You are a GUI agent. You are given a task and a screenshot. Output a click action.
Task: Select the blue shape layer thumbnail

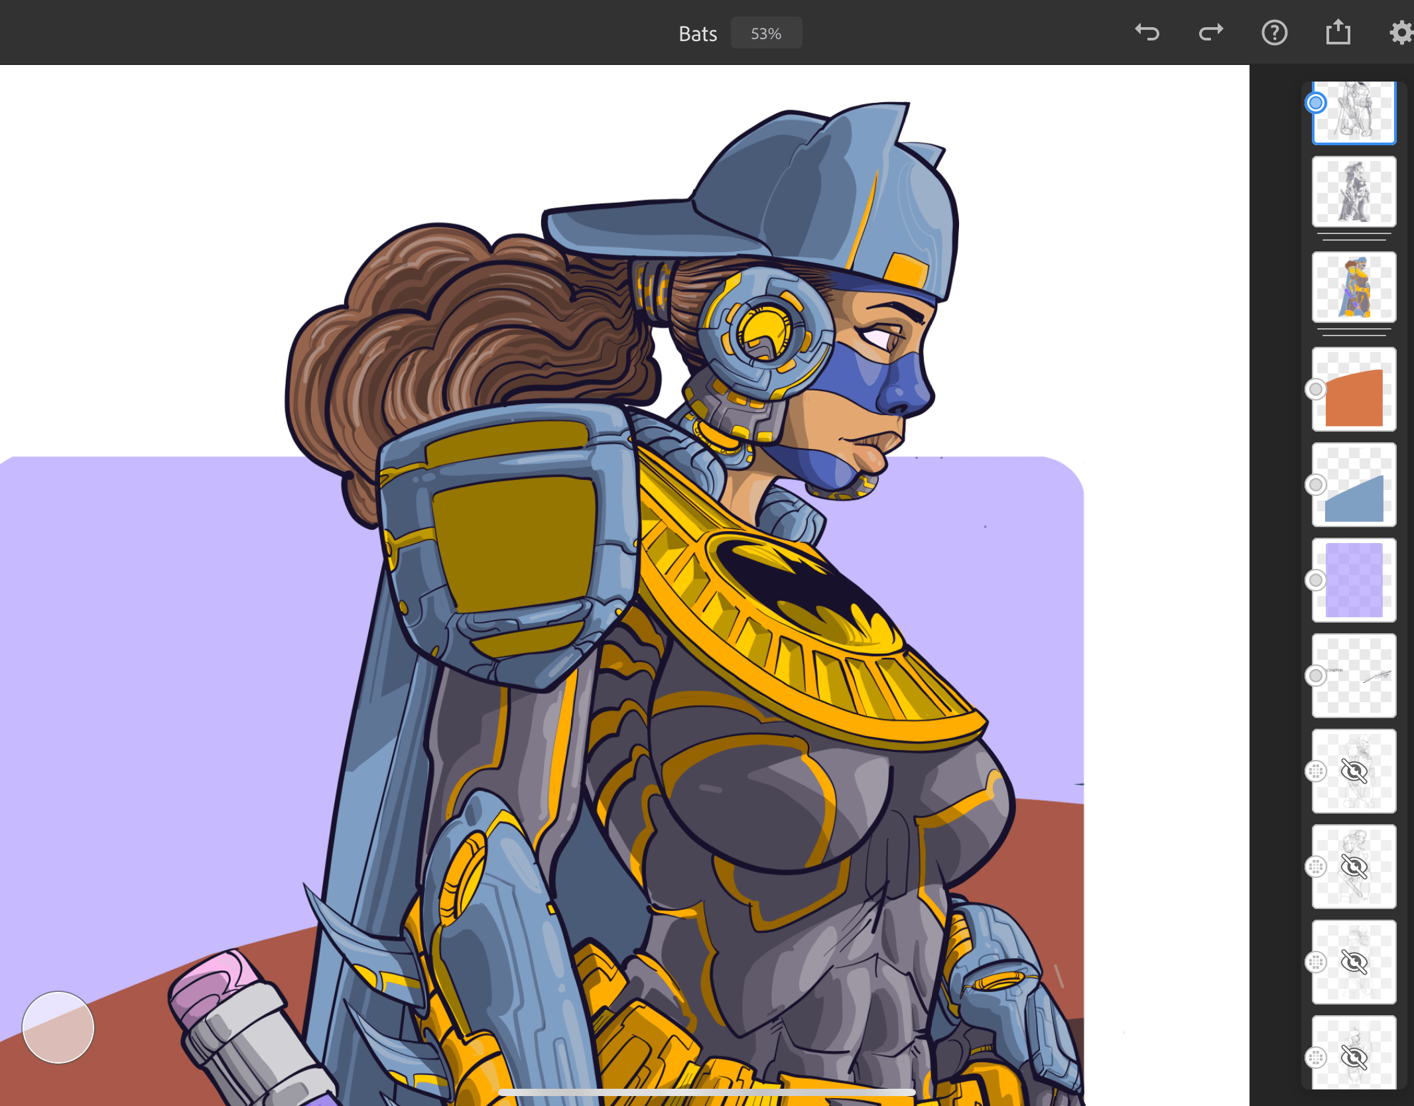[x=1354, y=485]
